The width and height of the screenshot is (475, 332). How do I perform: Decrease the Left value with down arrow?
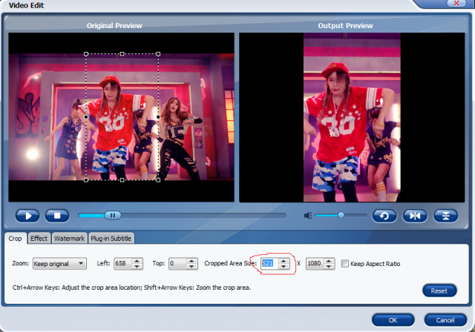point(137,266)
